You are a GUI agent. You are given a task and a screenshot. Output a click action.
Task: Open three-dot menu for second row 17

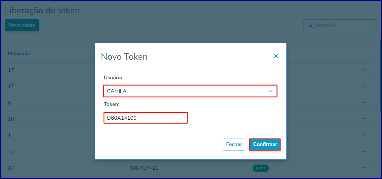[x=365, y=86]
